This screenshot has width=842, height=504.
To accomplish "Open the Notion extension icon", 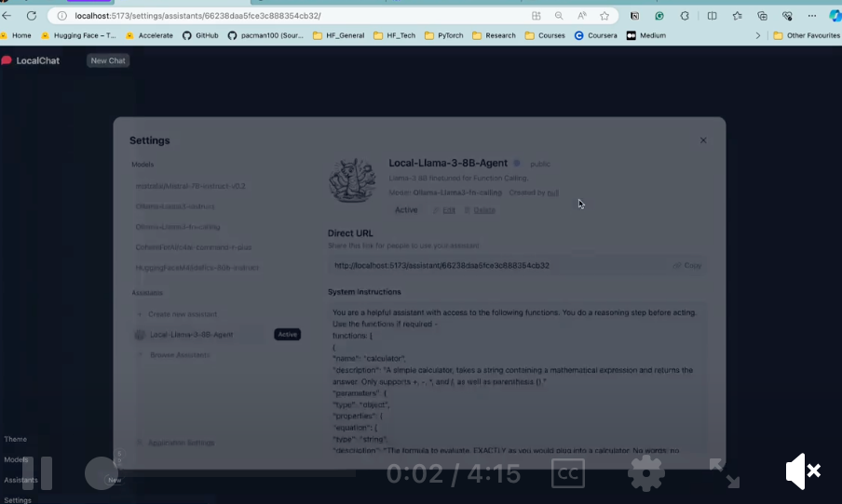I will (x=634, y=16).
